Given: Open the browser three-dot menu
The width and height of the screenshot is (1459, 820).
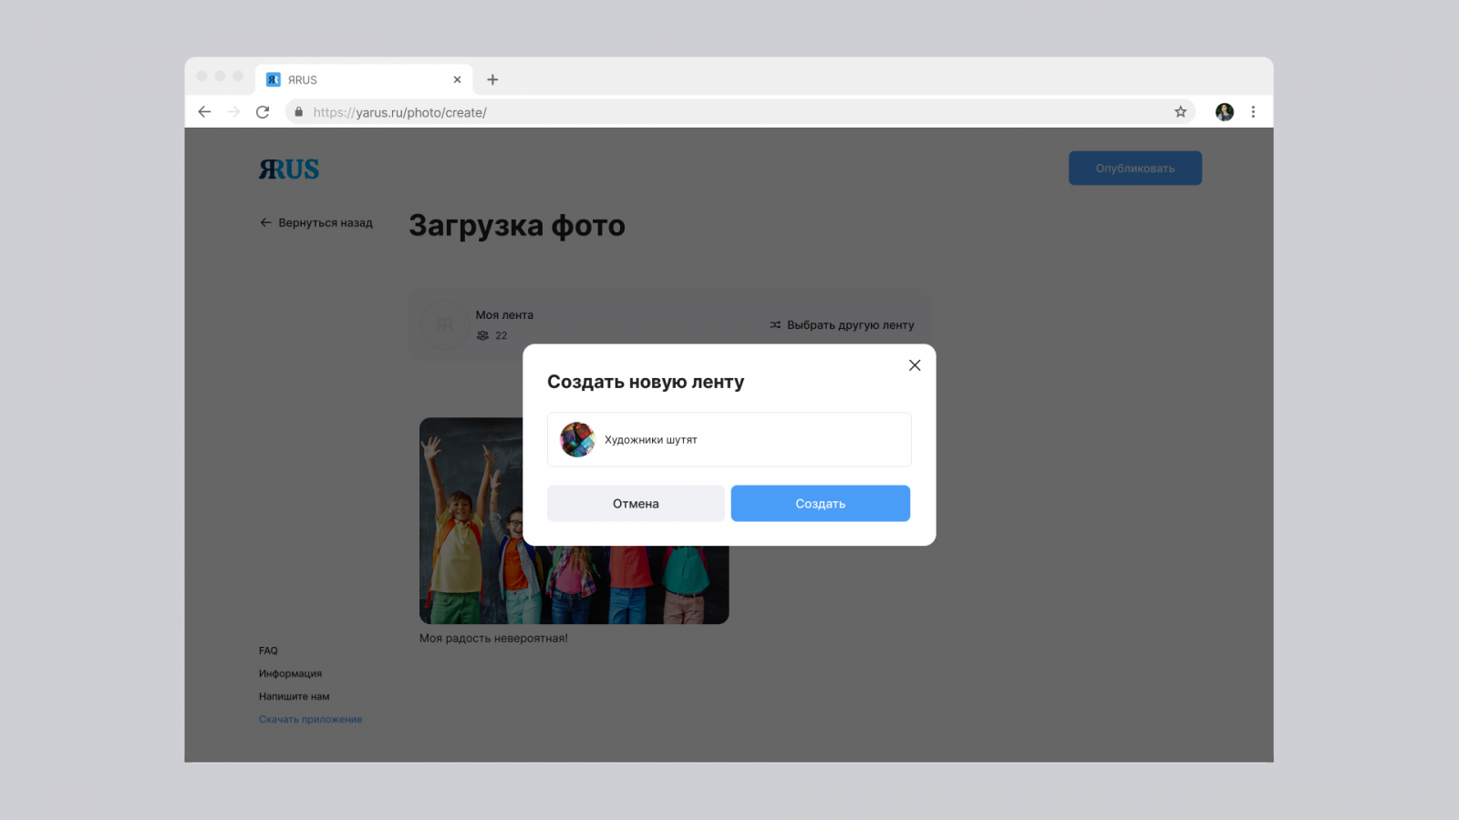Looking at the screenshot, I should click(x=1253, y=112).
